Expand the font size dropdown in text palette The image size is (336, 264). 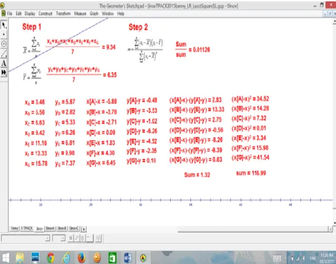coord(63,238)
